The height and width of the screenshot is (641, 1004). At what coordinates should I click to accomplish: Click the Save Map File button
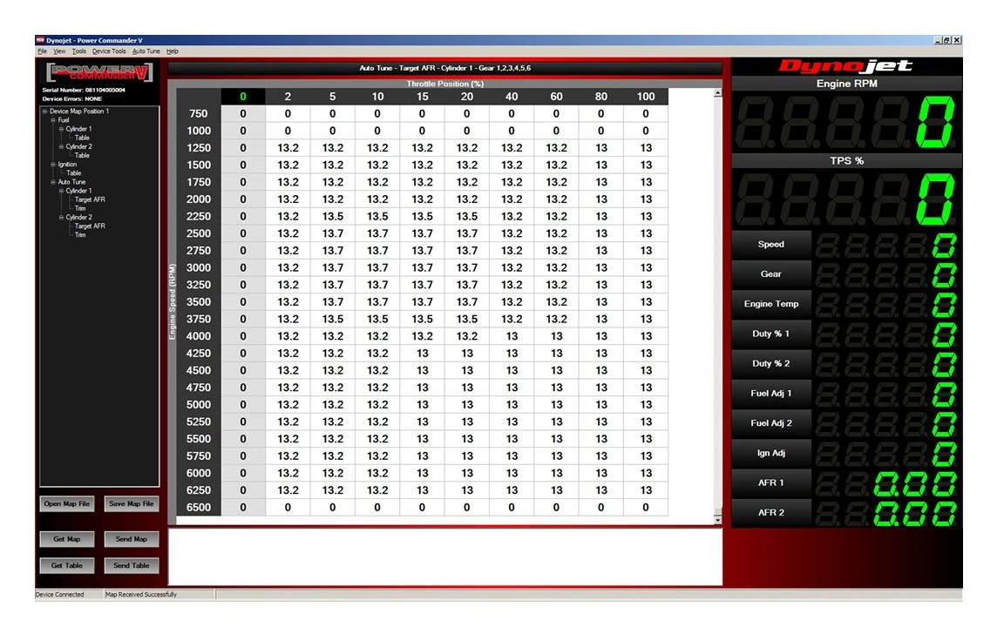[x=131, y=503]
